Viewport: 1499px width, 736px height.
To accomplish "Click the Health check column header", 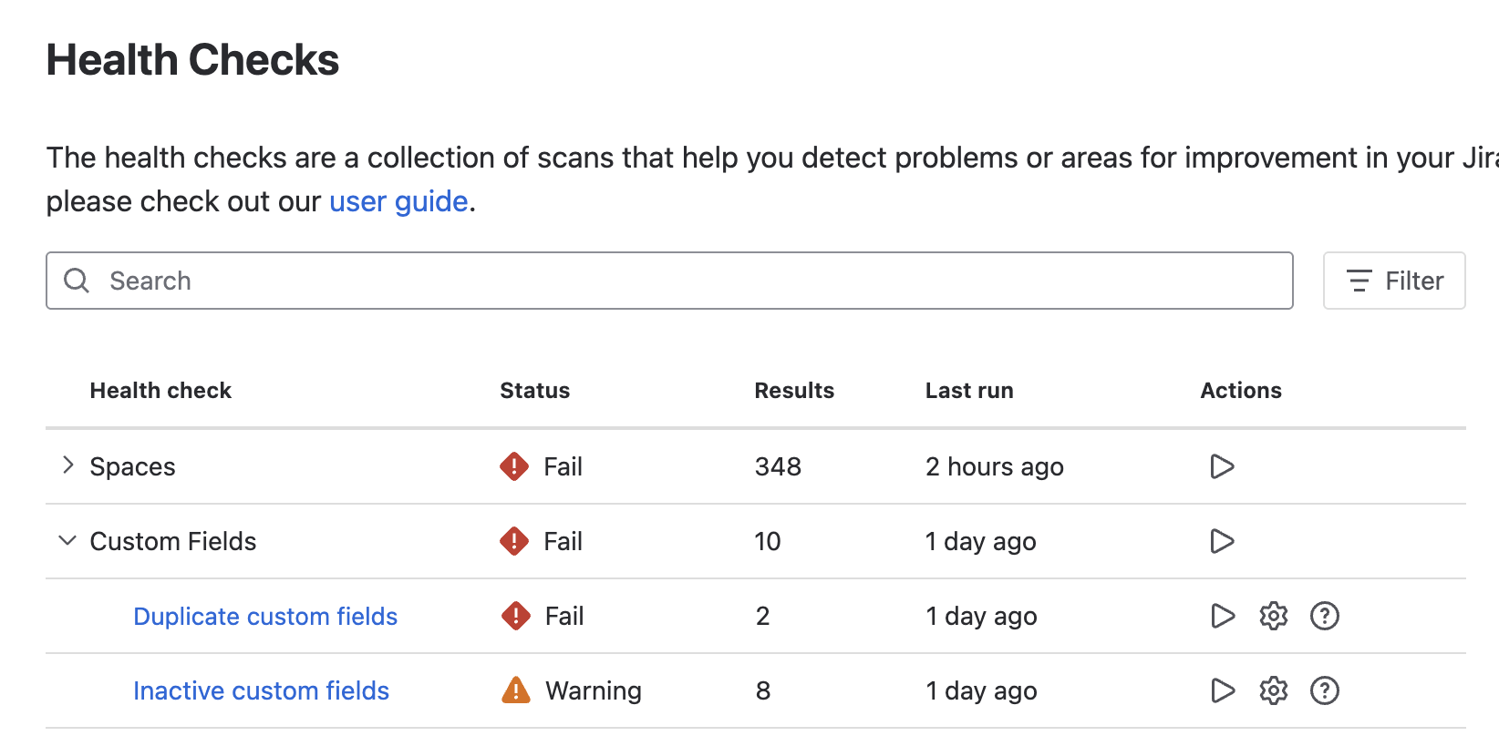I will 160,391.
